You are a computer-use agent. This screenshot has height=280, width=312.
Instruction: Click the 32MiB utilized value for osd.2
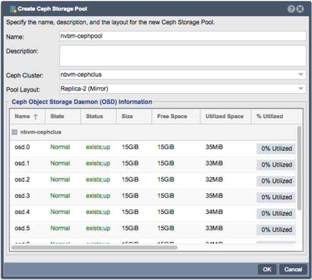pos(214,180)
